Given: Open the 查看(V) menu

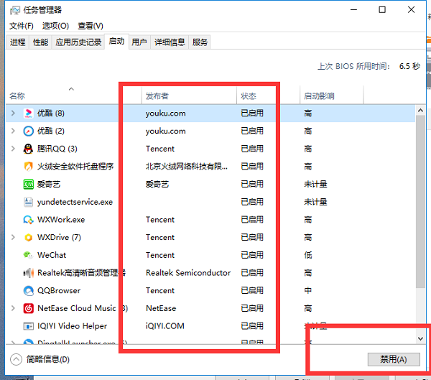Looking at the screenshot, I should click(91, 26).
